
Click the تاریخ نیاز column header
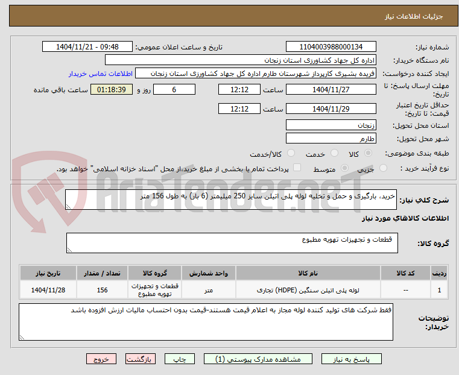(48, 273)
